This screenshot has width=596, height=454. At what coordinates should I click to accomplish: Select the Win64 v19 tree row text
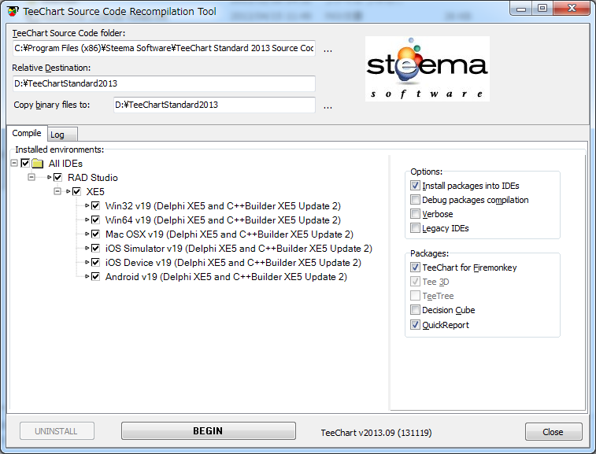[223, 220]
